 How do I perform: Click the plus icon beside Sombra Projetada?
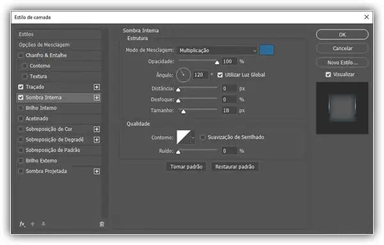(x=97, y=171)
